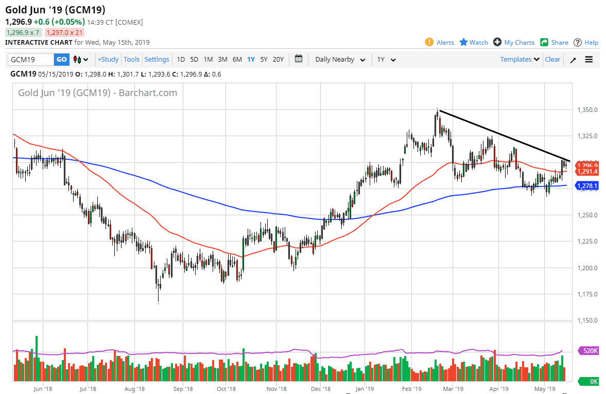Click the green bid price 1,296.9 x 7 quote
The image size is (606, 394).
pyautogui.click(x=23, y=32)
